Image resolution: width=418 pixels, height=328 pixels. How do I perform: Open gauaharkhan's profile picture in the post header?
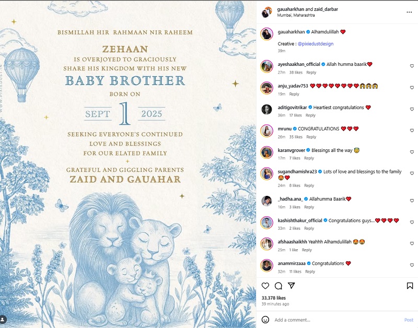coord(267,11)
